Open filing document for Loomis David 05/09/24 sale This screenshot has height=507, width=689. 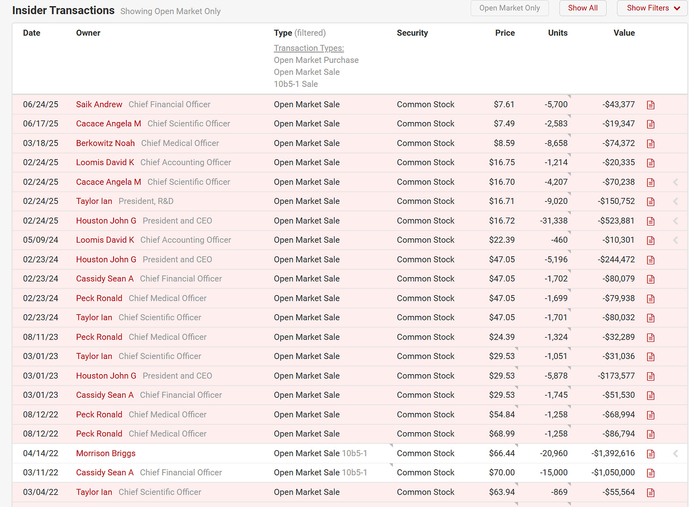click(x=651, y=241)
